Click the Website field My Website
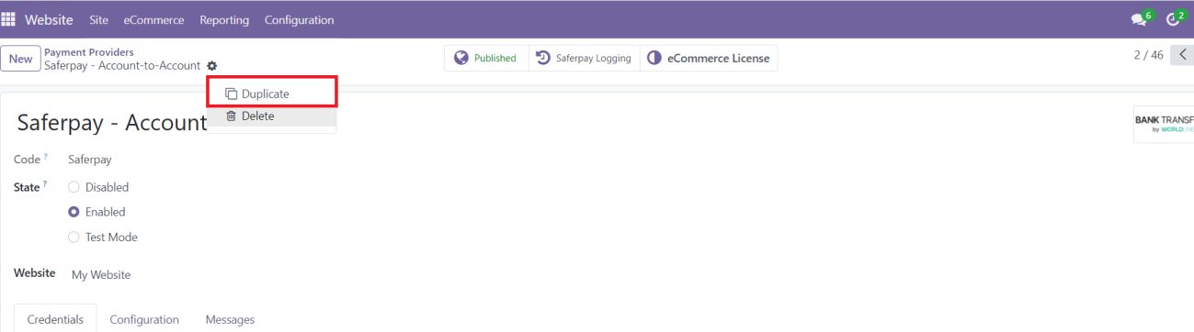 (x=101, y=275)
